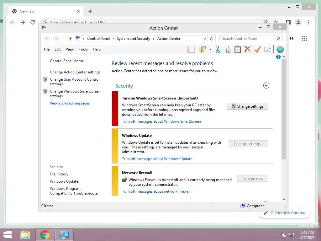
Task: Refresh the Action Center address bar
Action: (212, 39)
